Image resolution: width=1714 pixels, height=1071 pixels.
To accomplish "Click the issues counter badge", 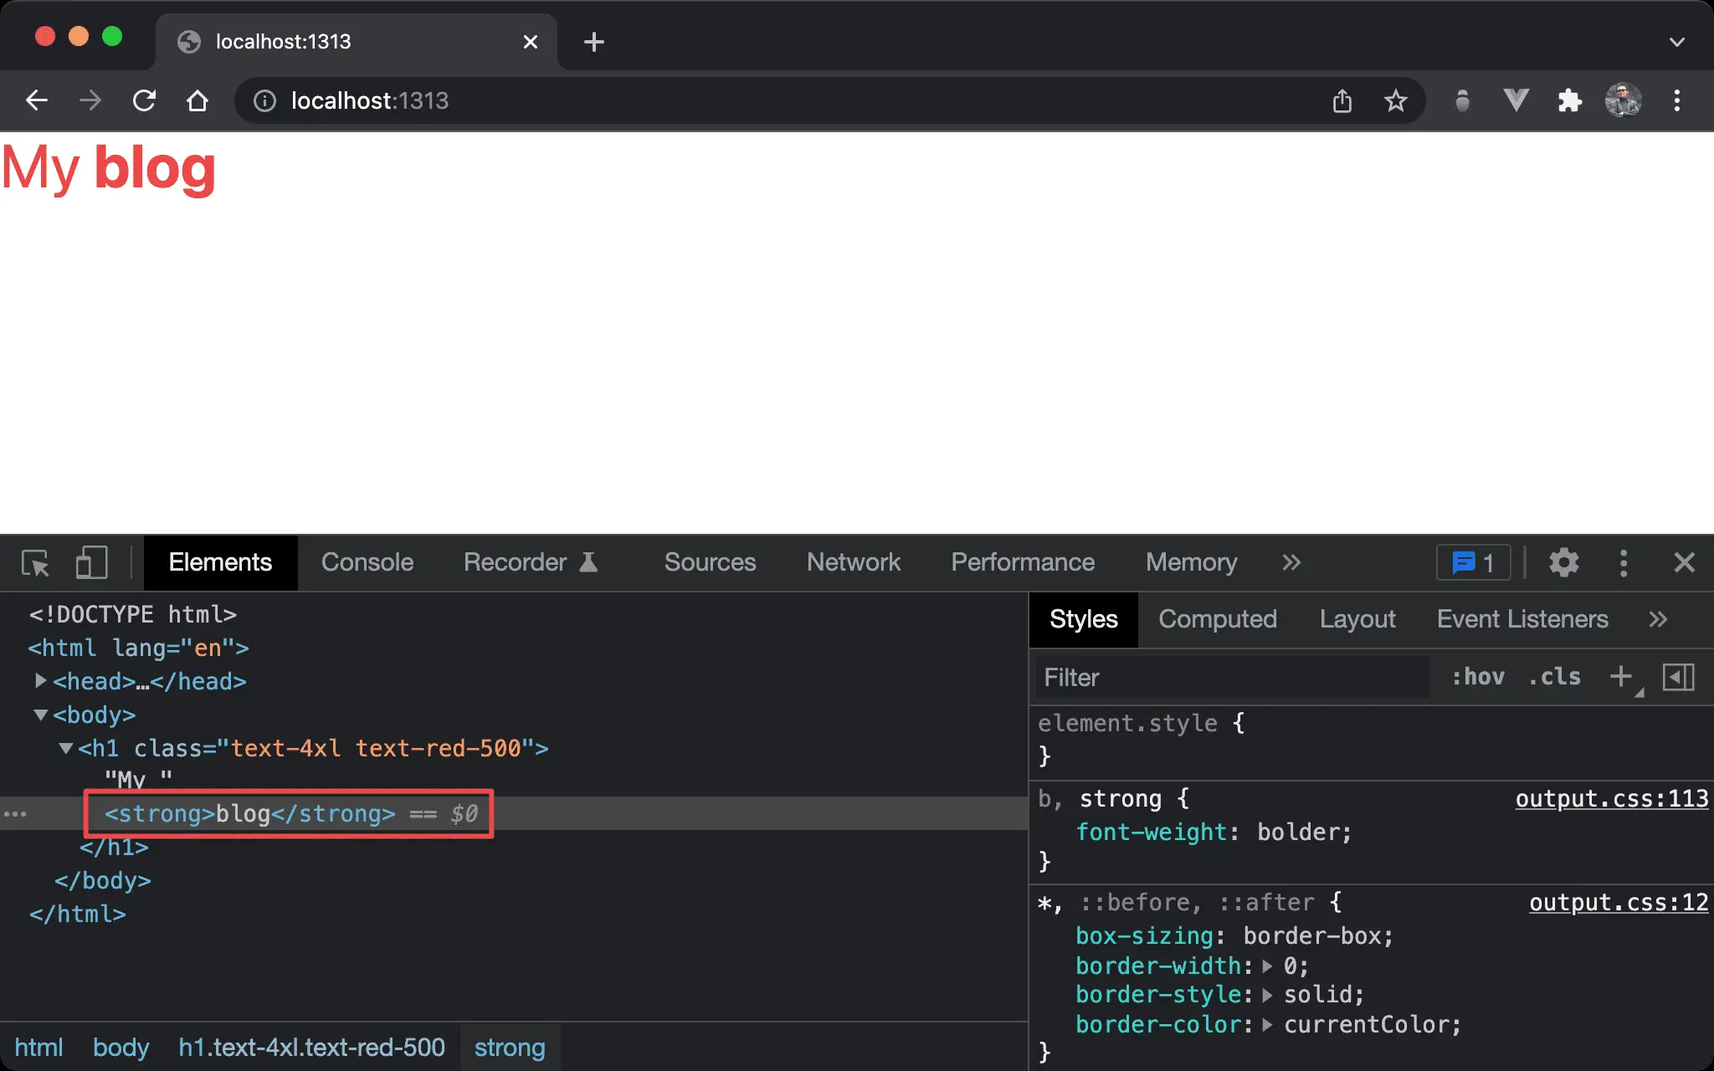I will 1473,563.
